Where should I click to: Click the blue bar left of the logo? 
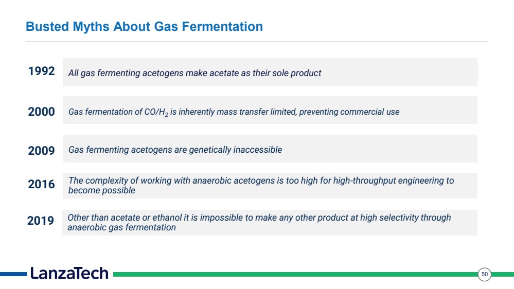[13, 274]
